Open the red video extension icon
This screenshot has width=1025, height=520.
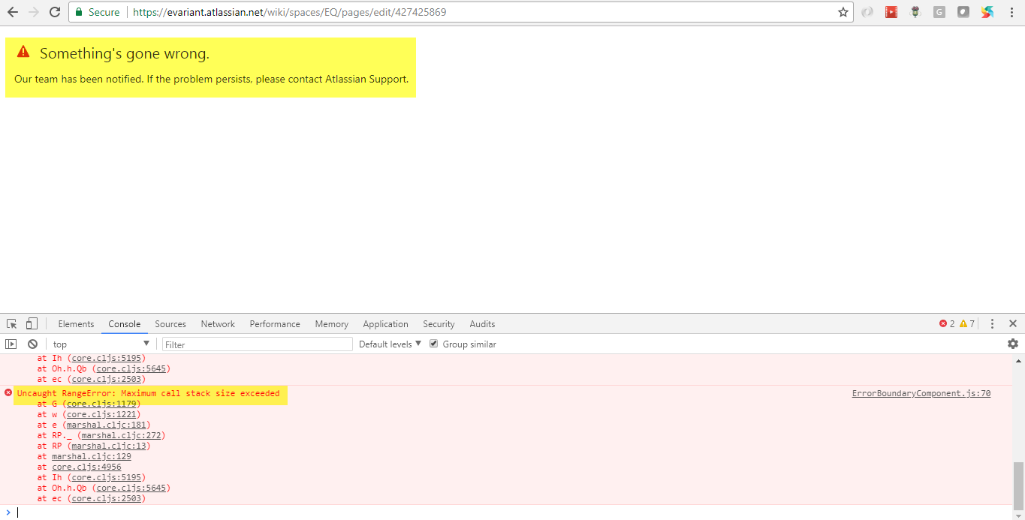click(891, 12)
